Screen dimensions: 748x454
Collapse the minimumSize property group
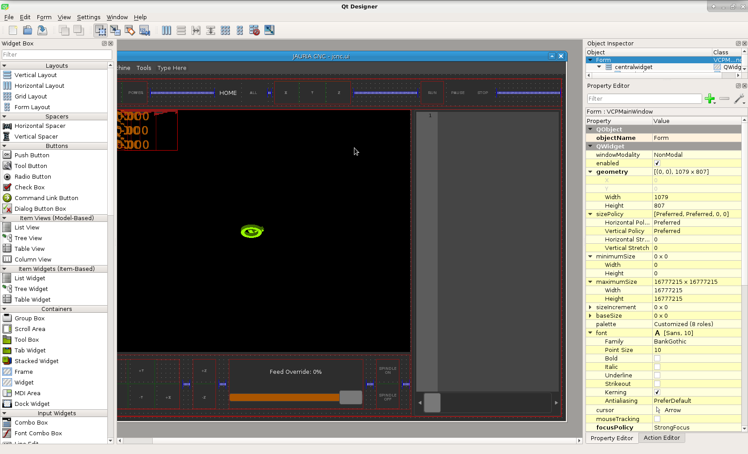pos(590,257)
